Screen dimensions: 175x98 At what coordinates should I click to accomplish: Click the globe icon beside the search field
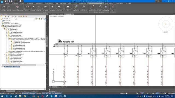[36, 19]
